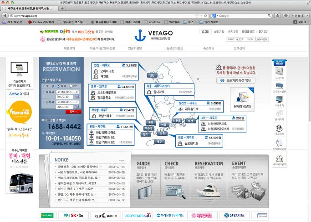Click the browser back arrow button
This screenshot has height=222, width=311.
[x=5, y=15]
